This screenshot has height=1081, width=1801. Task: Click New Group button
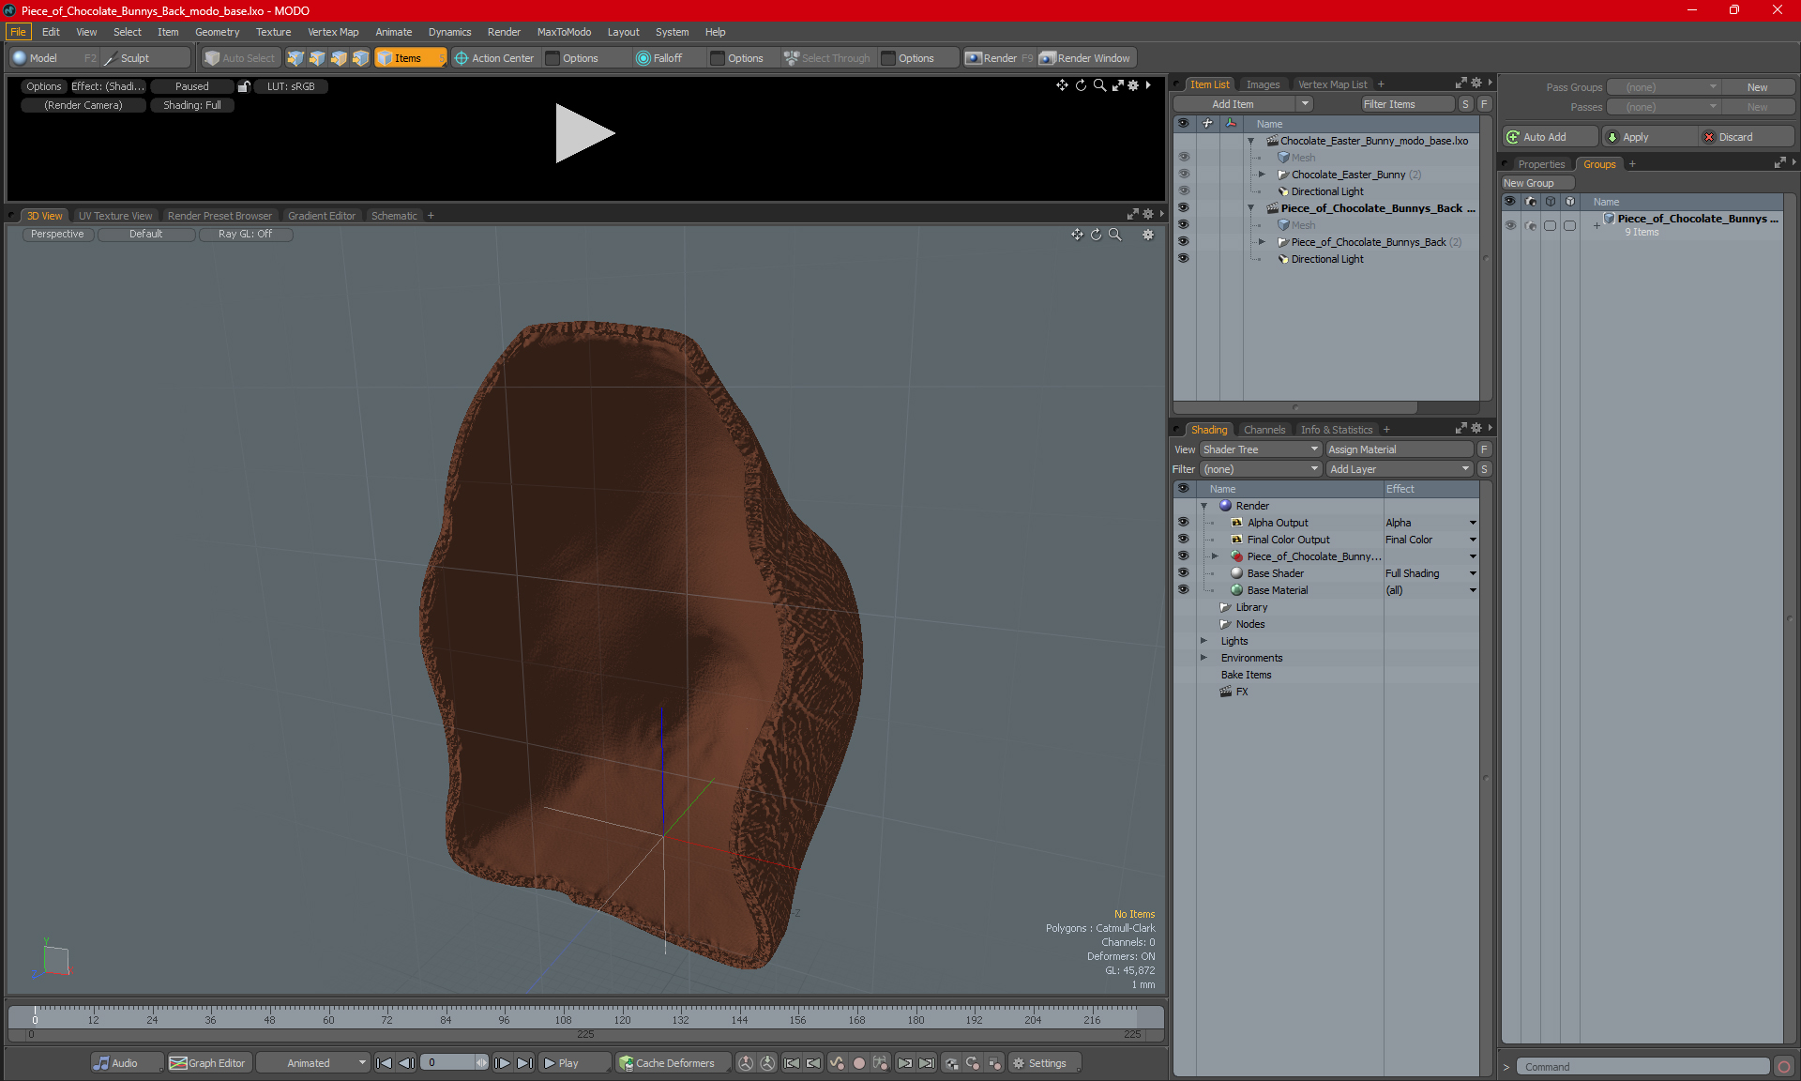click(x=1536, y=183)
